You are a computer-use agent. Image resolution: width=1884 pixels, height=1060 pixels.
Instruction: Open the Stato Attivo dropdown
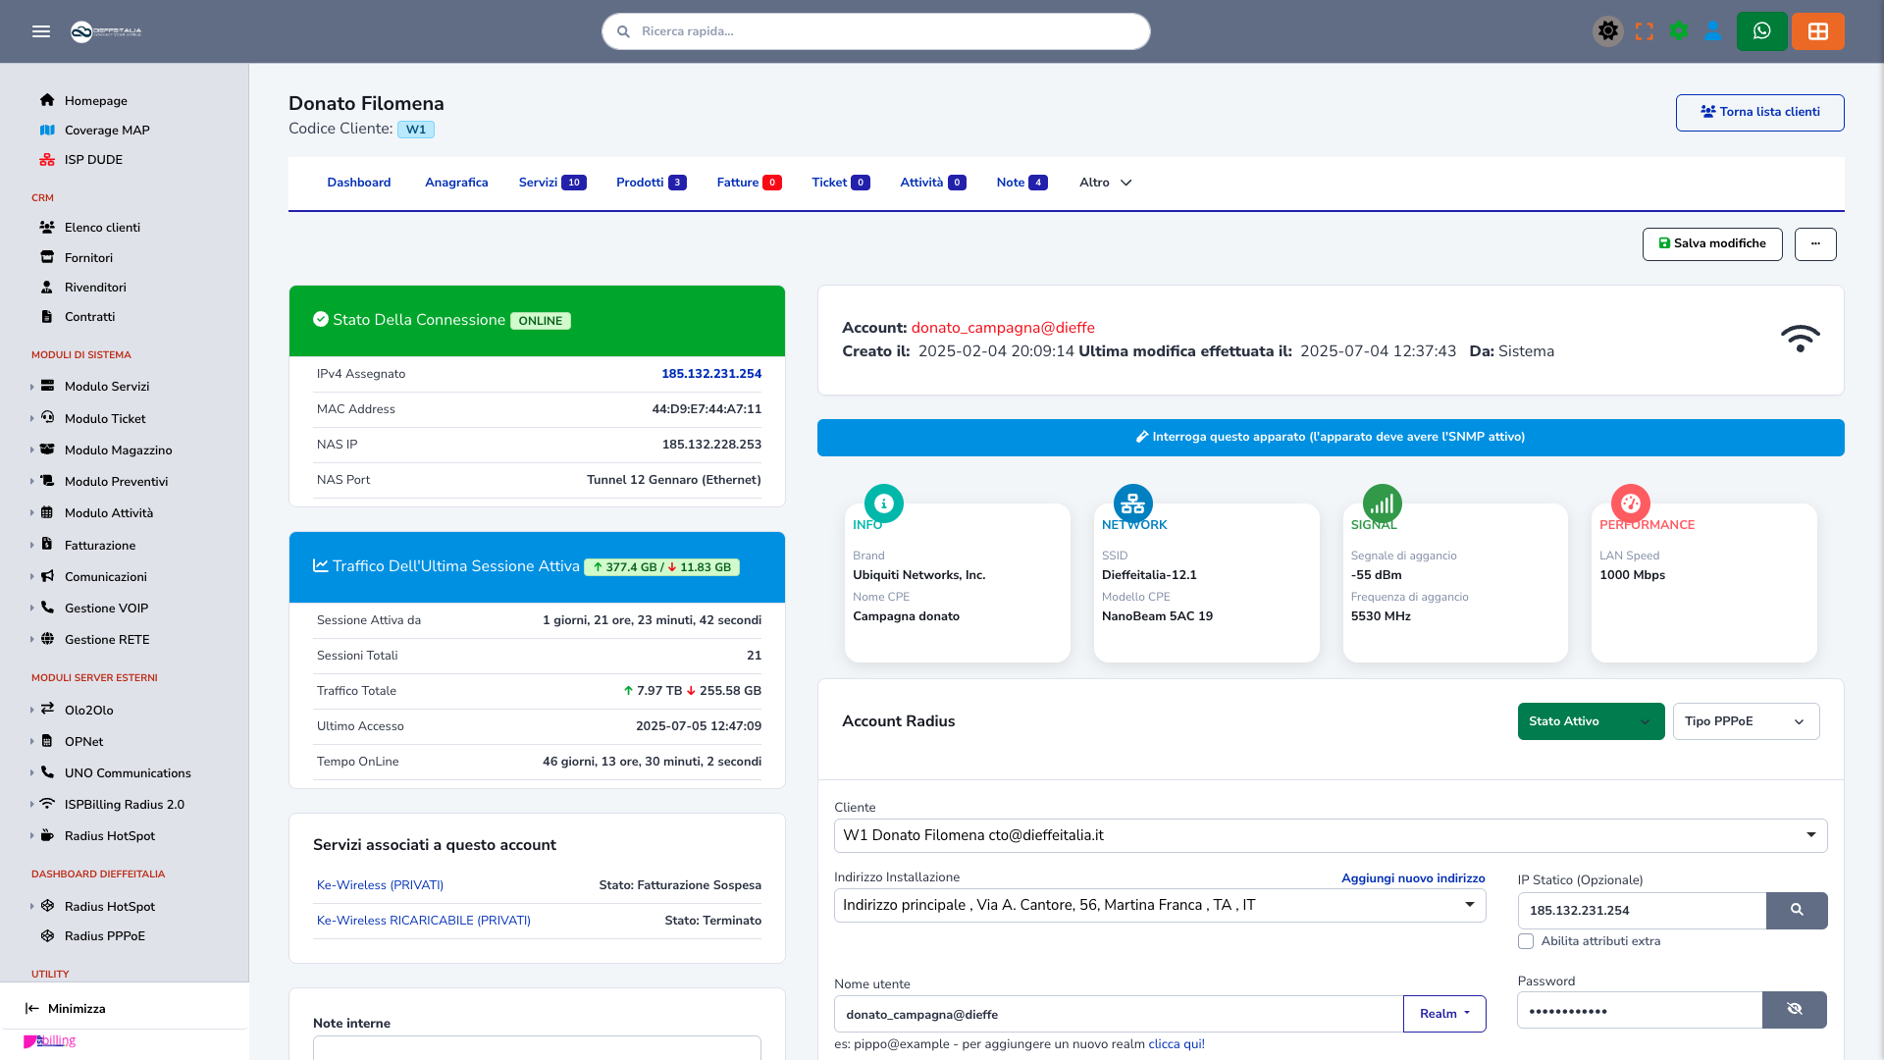(x=1591, y=721)
